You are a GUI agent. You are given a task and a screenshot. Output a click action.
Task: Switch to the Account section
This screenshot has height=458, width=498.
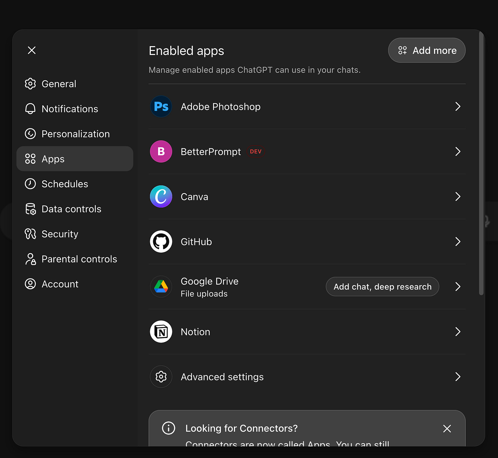(75, 284)
